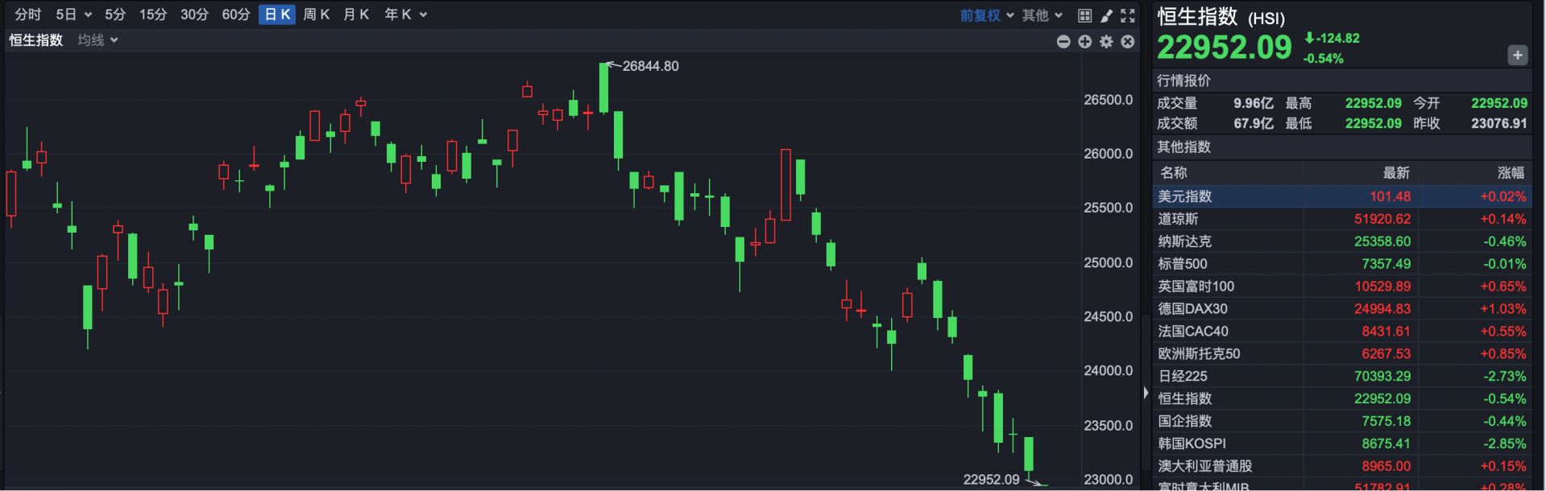This screenshot has width=1546, height=491.
Task: Click 韩国KOSPI change value -2.85%
Action: (1505, 444)
